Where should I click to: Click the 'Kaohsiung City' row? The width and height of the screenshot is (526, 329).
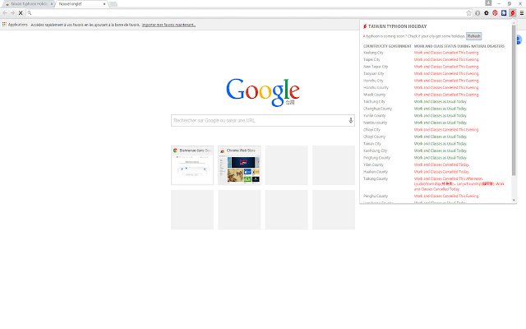[435, 151]
